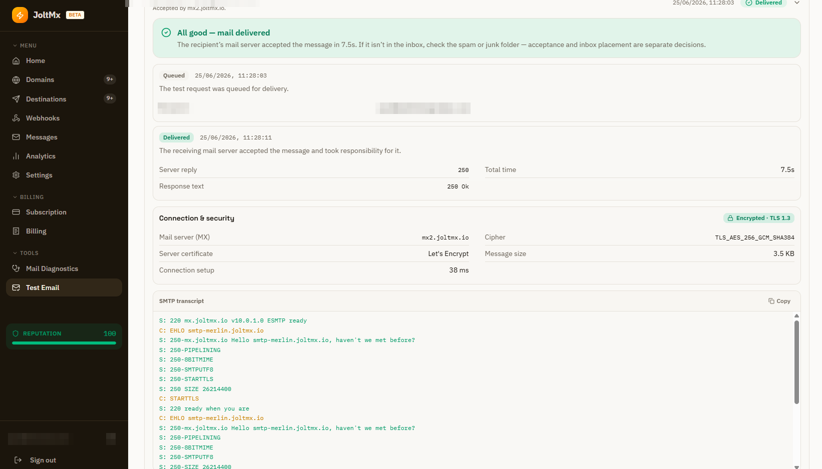Click the Domains 9+ count badge

coord(110,79)
